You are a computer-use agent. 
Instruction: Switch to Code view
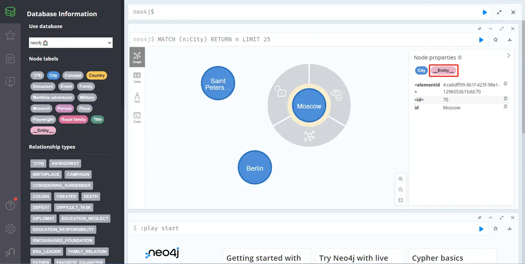coord(137,117)
